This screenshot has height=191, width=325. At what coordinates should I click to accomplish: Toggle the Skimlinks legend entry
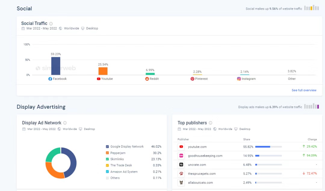pos(117,159)
